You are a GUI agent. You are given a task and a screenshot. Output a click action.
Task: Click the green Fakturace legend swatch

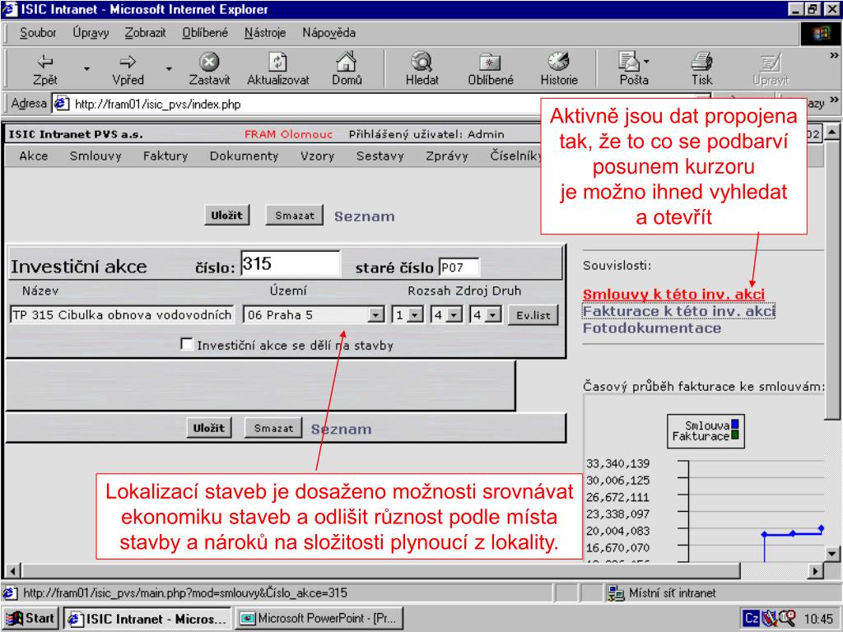click(x=735, y=434)
